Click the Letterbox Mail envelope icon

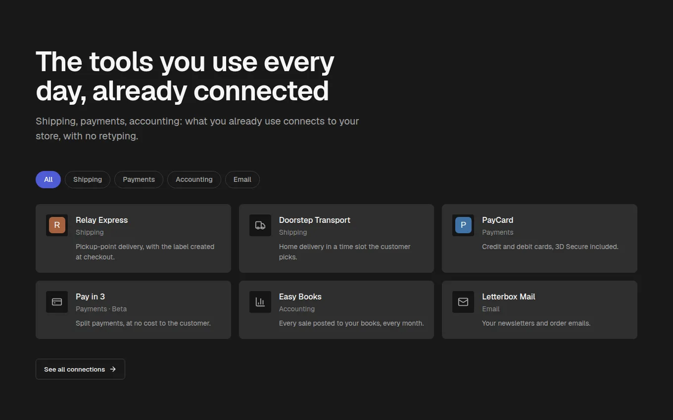pos(463,302)
